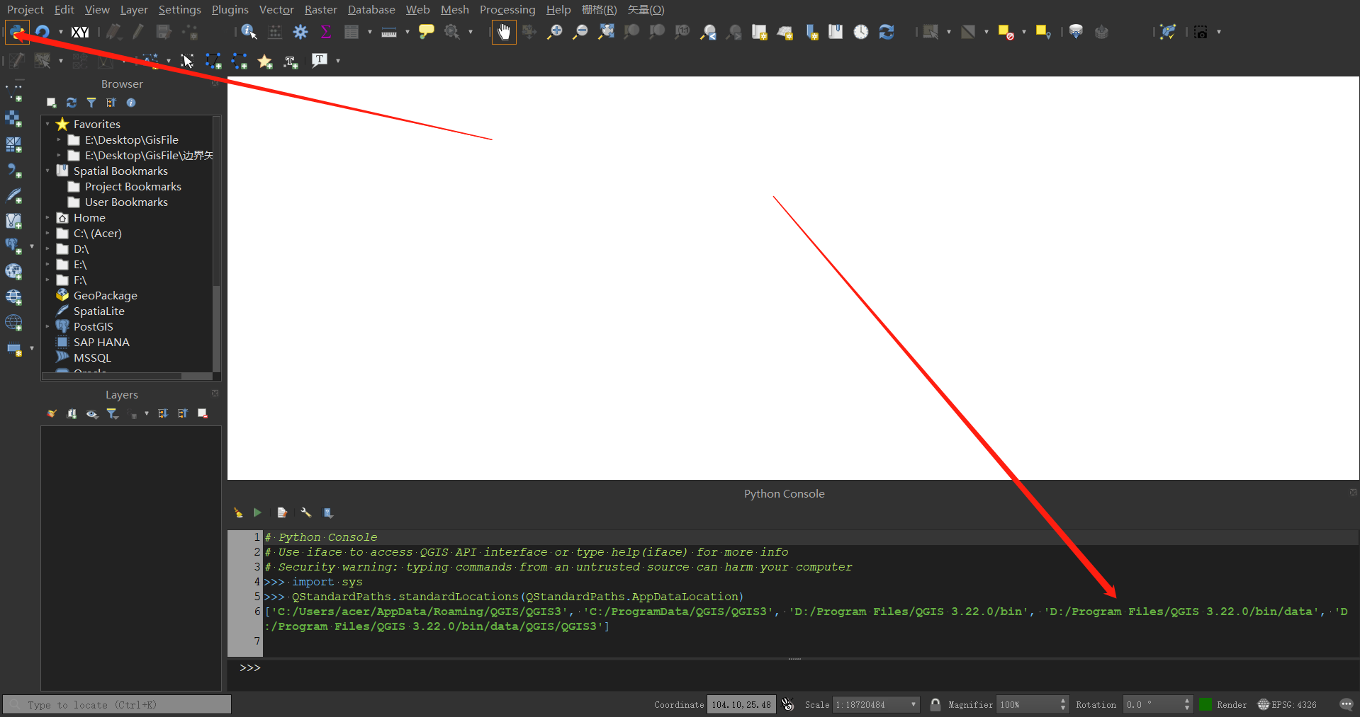The image size is (1360, 717).
Task: Clear the Python Console with the broom icon
Action: click(238, 512)
